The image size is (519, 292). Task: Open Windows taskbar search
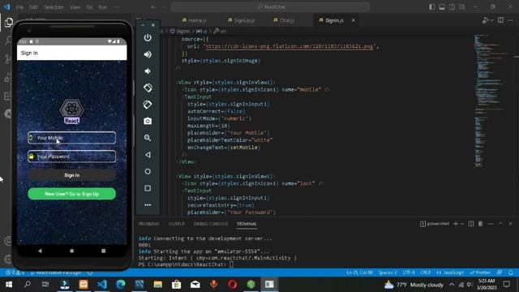[28, 285]
